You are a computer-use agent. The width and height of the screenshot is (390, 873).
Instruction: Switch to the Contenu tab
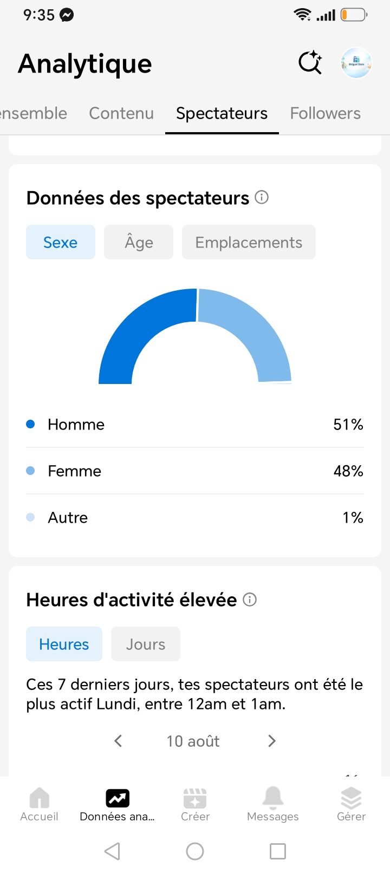121,113
